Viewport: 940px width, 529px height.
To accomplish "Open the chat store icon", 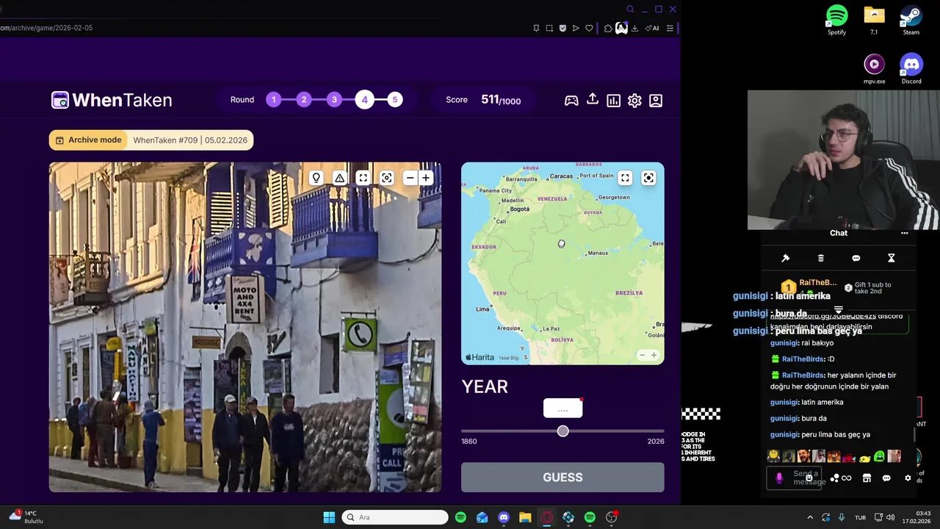I will [x=867, y=478].
